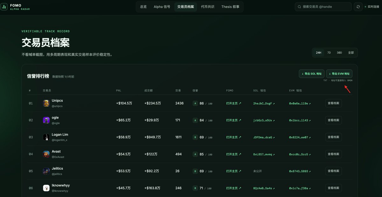The width and height of the screenshot is (382, 197).
Task: Open Unipcs FOMO 打开主页 link
Action: click(234, 103)
